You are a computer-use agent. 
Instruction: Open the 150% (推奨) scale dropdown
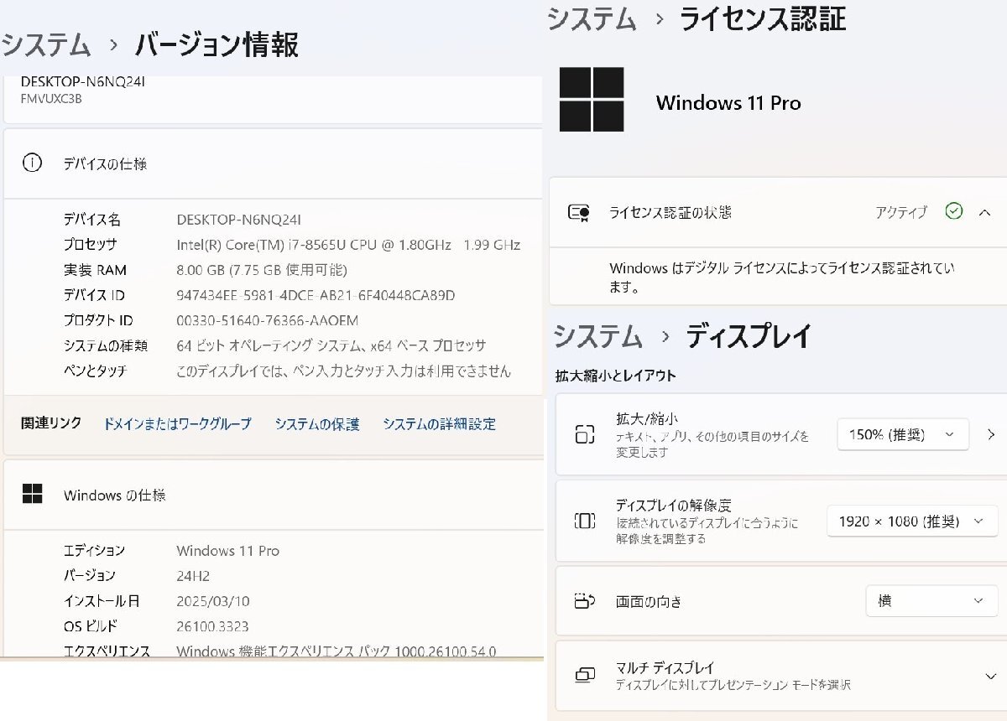[903, 434]
